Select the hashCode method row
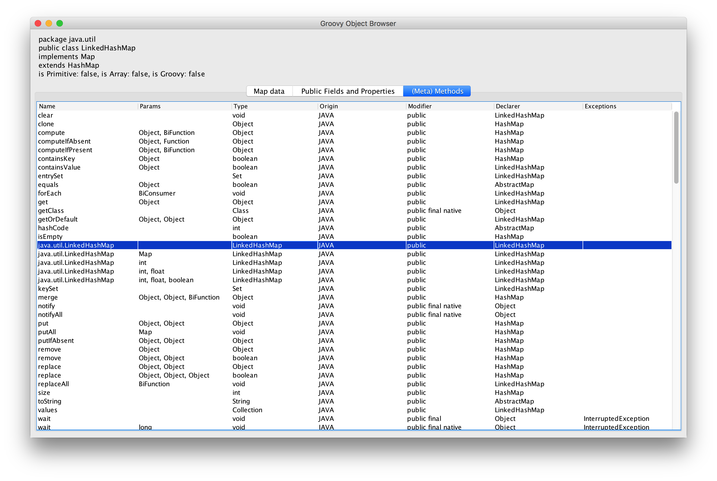 53,228
